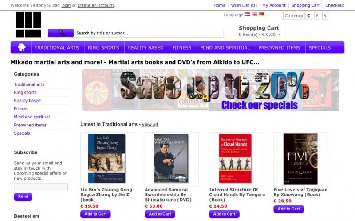Open the view all link
Viewport: 355px width, 221px height.
(x=150, y=125)
